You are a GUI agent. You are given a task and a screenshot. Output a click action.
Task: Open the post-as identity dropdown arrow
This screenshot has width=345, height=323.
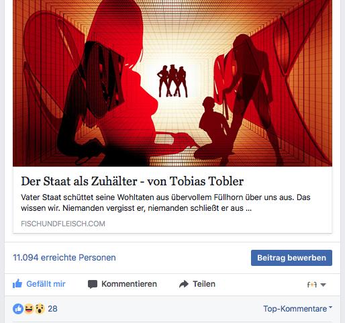click(323, 285)
